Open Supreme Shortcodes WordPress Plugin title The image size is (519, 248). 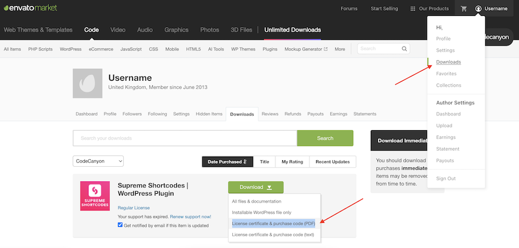pyautogui.click(x=153, y=190)
